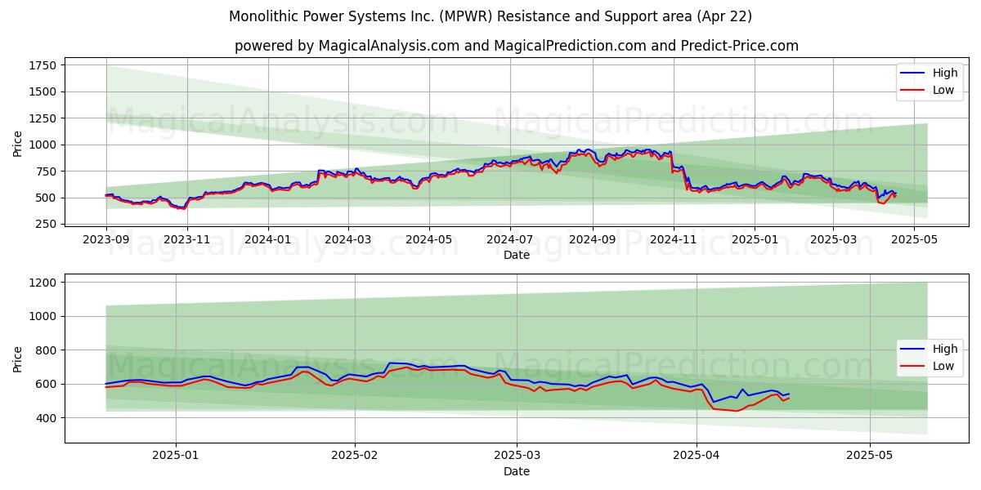Click the 2025-03 tick on bottom chart
The image size is (981, 490).
click(517, 457)
